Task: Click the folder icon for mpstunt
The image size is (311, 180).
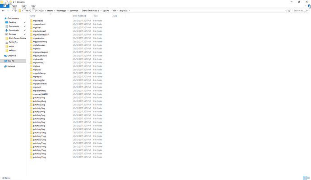Action: coord(31,87)
